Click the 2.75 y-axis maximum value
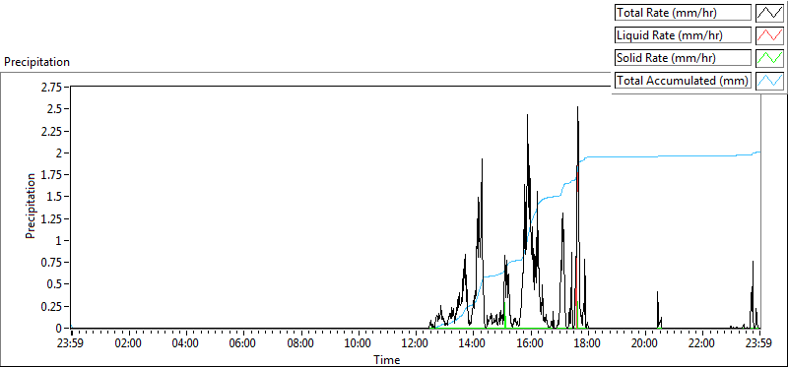 [x=53, y=87]
